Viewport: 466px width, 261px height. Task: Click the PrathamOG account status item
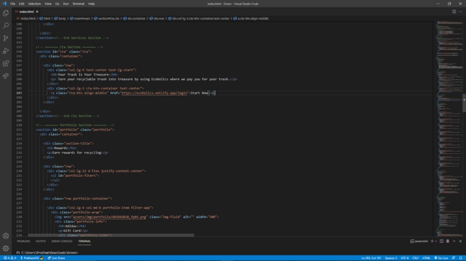[31, 258]
